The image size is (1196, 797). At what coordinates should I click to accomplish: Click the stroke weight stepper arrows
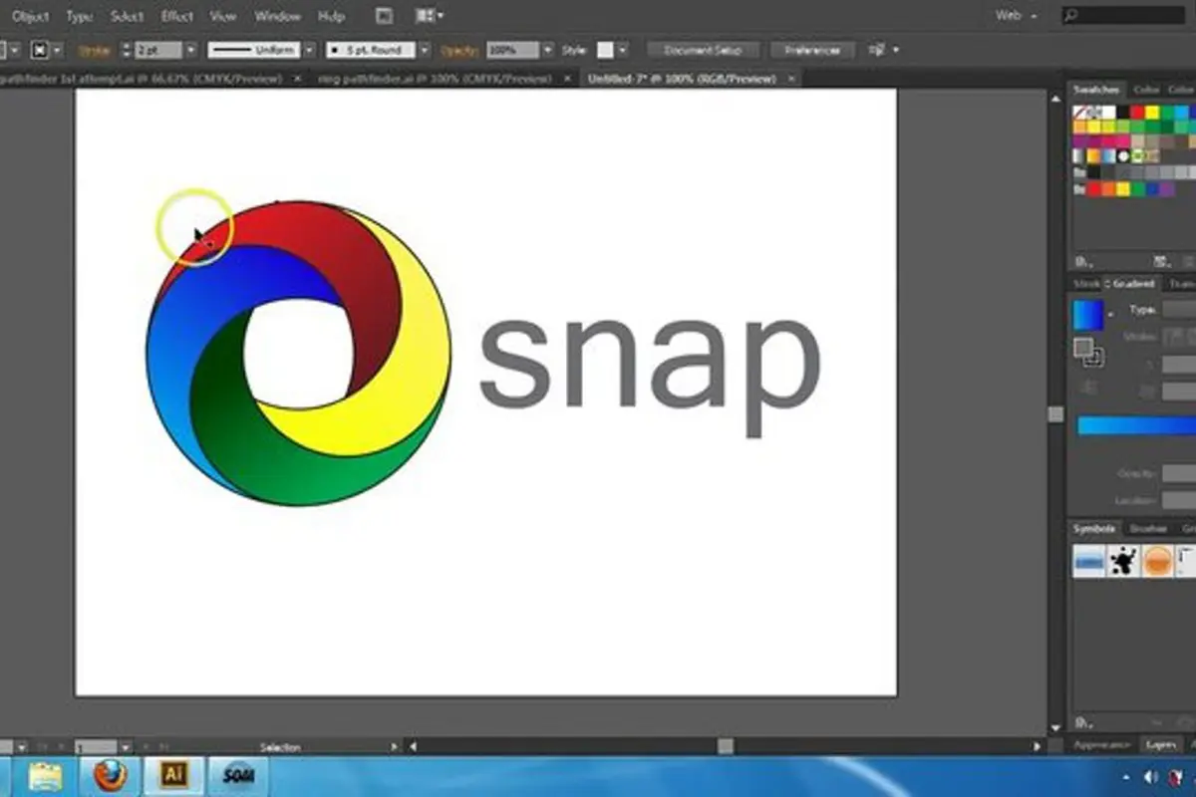[127, 50]
